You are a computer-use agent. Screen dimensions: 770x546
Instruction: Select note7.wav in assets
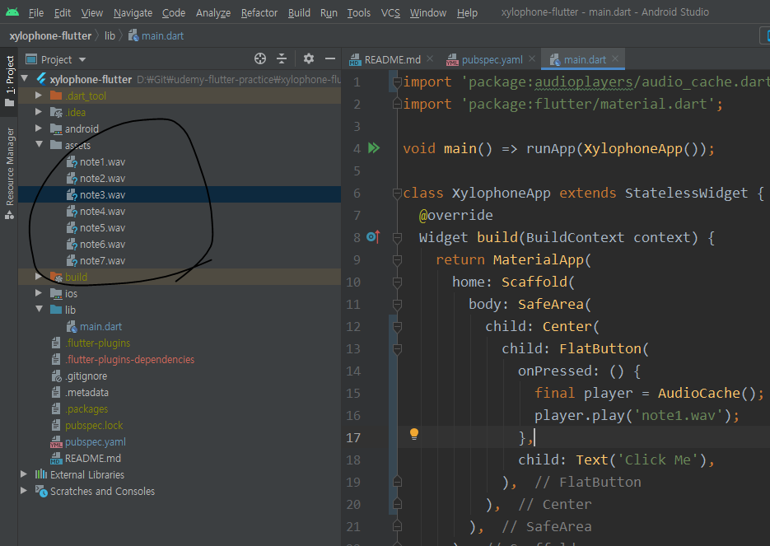click(102, 261)
